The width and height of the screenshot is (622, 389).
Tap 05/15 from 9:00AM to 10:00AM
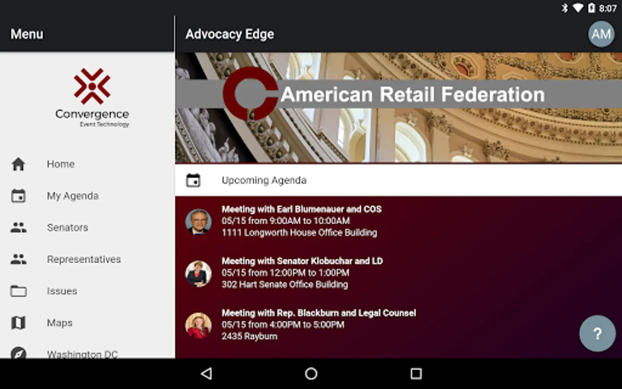click(286, 221)
